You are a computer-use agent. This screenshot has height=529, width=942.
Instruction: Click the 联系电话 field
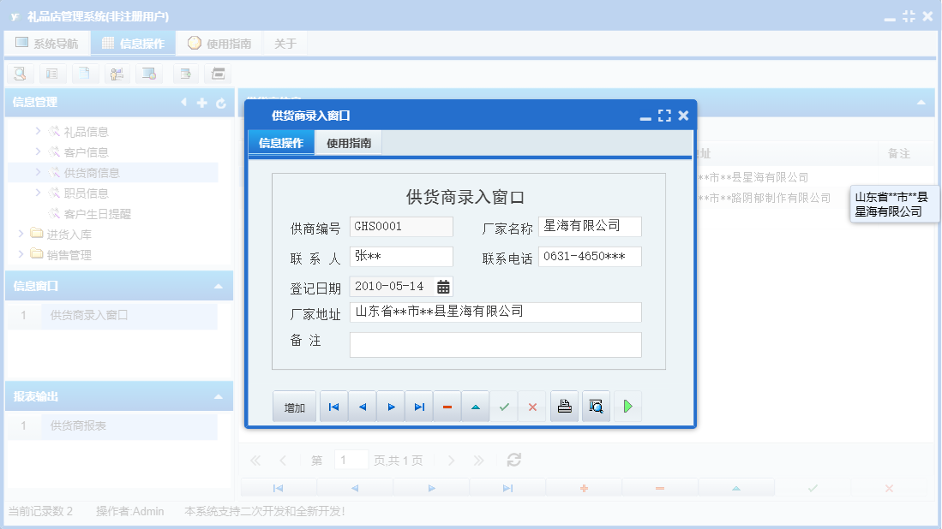(590, 257)
